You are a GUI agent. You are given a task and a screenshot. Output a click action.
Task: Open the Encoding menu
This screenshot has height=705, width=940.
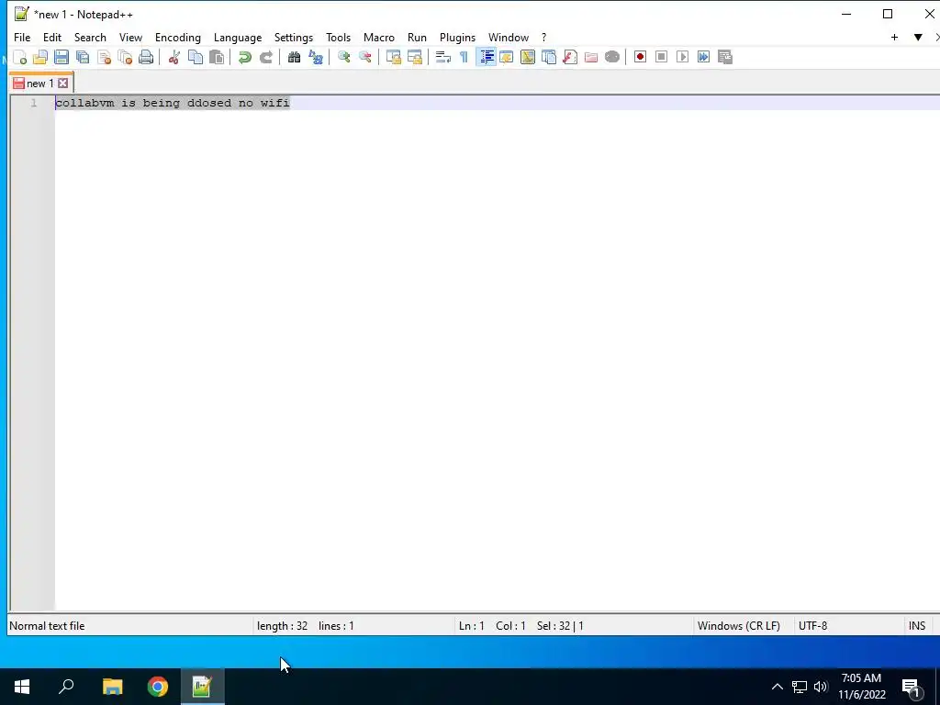[x=177, y=37]
